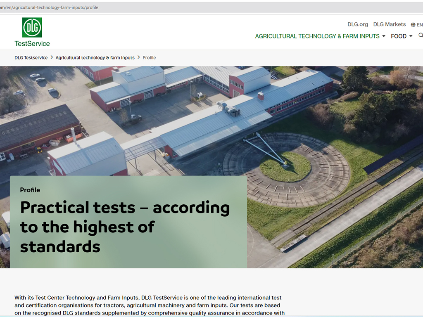Image resolution: width=423 pixels, height=317 pixels.
Task: Click the Profile breadcrumb item
Action: pyautogui.click(x=149, y=58)
